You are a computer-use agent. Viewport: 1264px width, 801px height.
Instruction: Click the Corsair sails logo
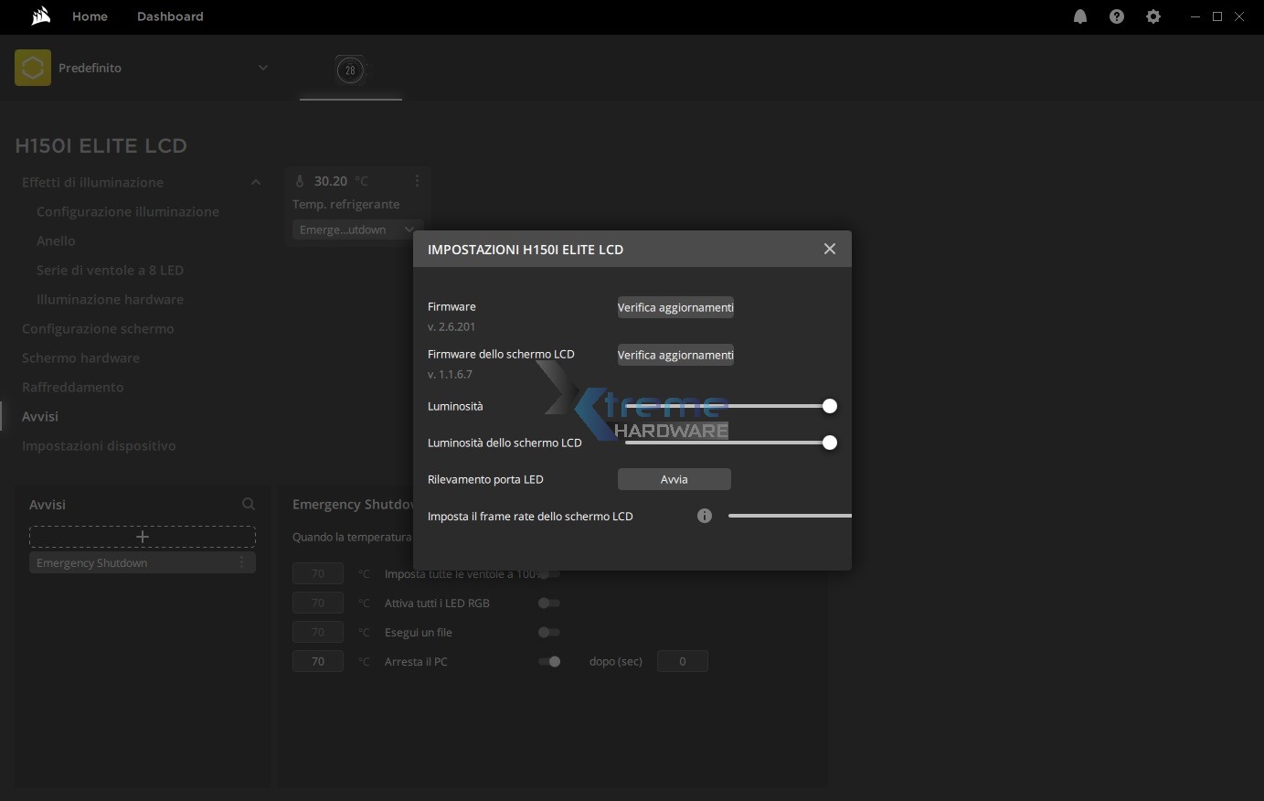(x=40, y=16)
